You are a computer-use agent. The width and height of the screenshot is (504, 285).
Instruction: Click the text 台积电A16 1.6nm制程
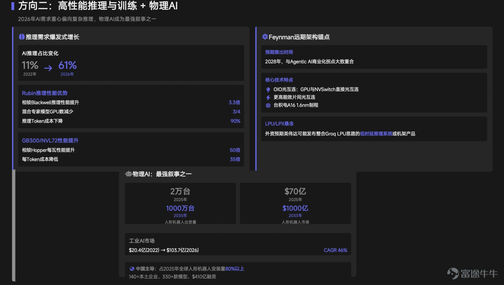[x=296, y=105]
